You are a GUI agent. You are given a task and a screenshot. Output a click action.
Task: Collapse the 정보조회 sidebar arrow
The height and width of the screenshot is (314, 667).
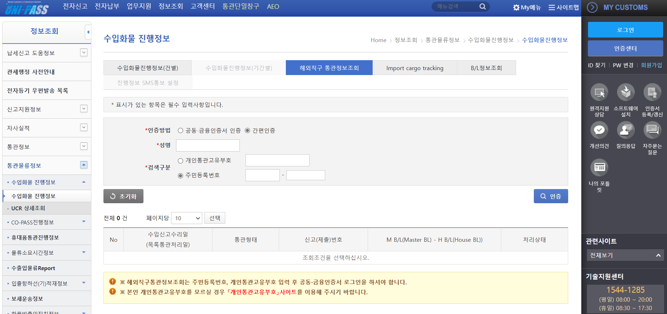point(88,32)
